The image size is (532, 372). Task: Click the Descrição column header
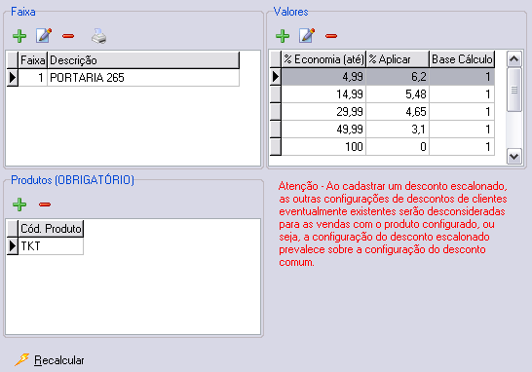pos(143,60)
